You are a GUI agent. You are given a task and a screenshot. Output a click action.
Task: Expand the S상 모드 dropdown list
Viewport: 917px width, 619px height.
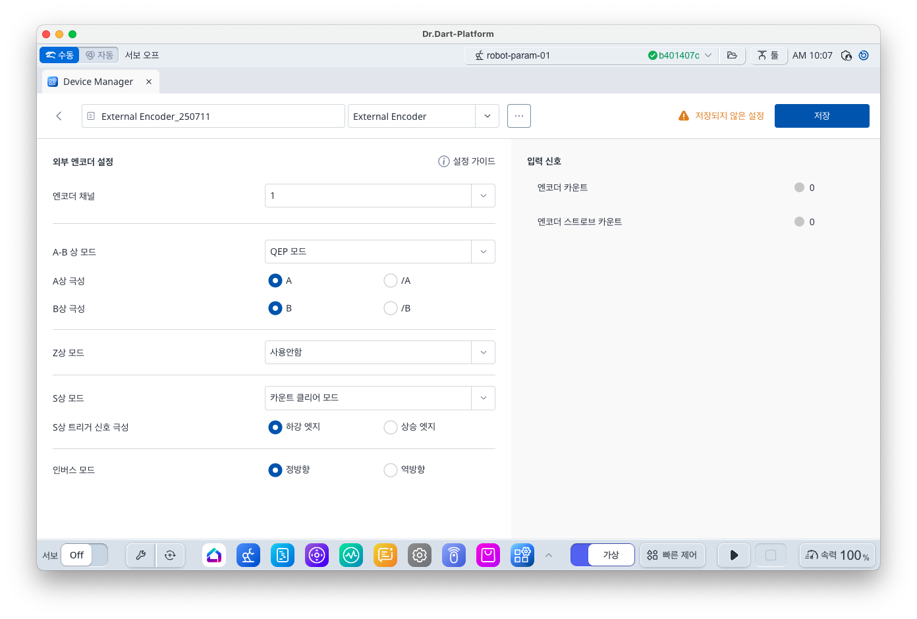click(x=483, y=398)
